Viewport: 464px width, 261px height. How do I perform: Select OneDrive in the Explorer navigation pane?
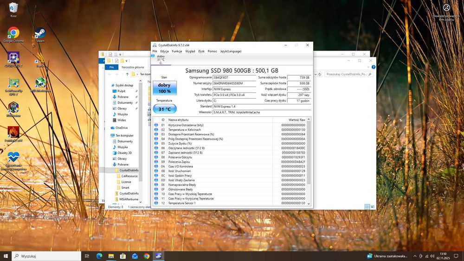click(121, 128)
